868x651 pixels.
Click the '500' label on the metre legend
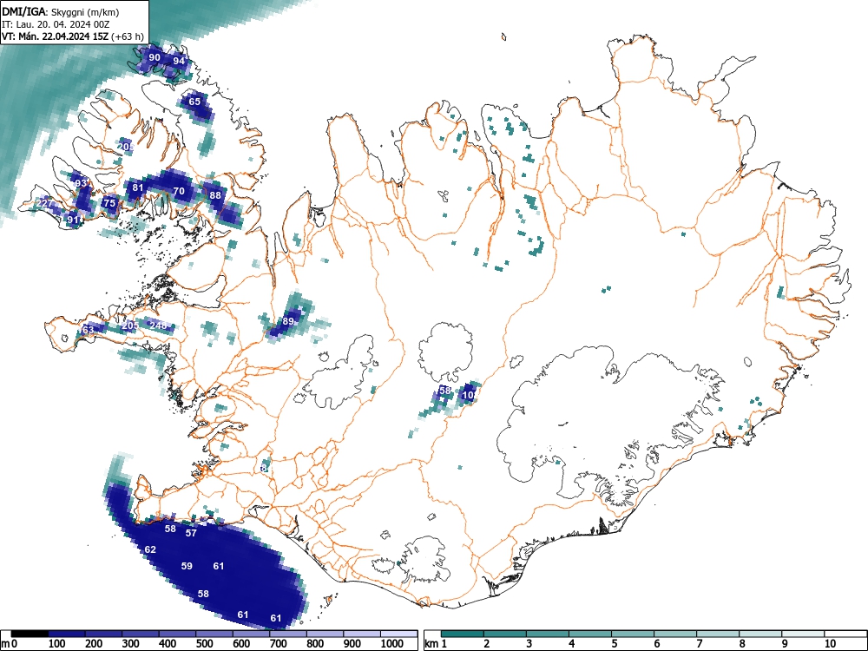pyautogui.click(x=204, y=643)
